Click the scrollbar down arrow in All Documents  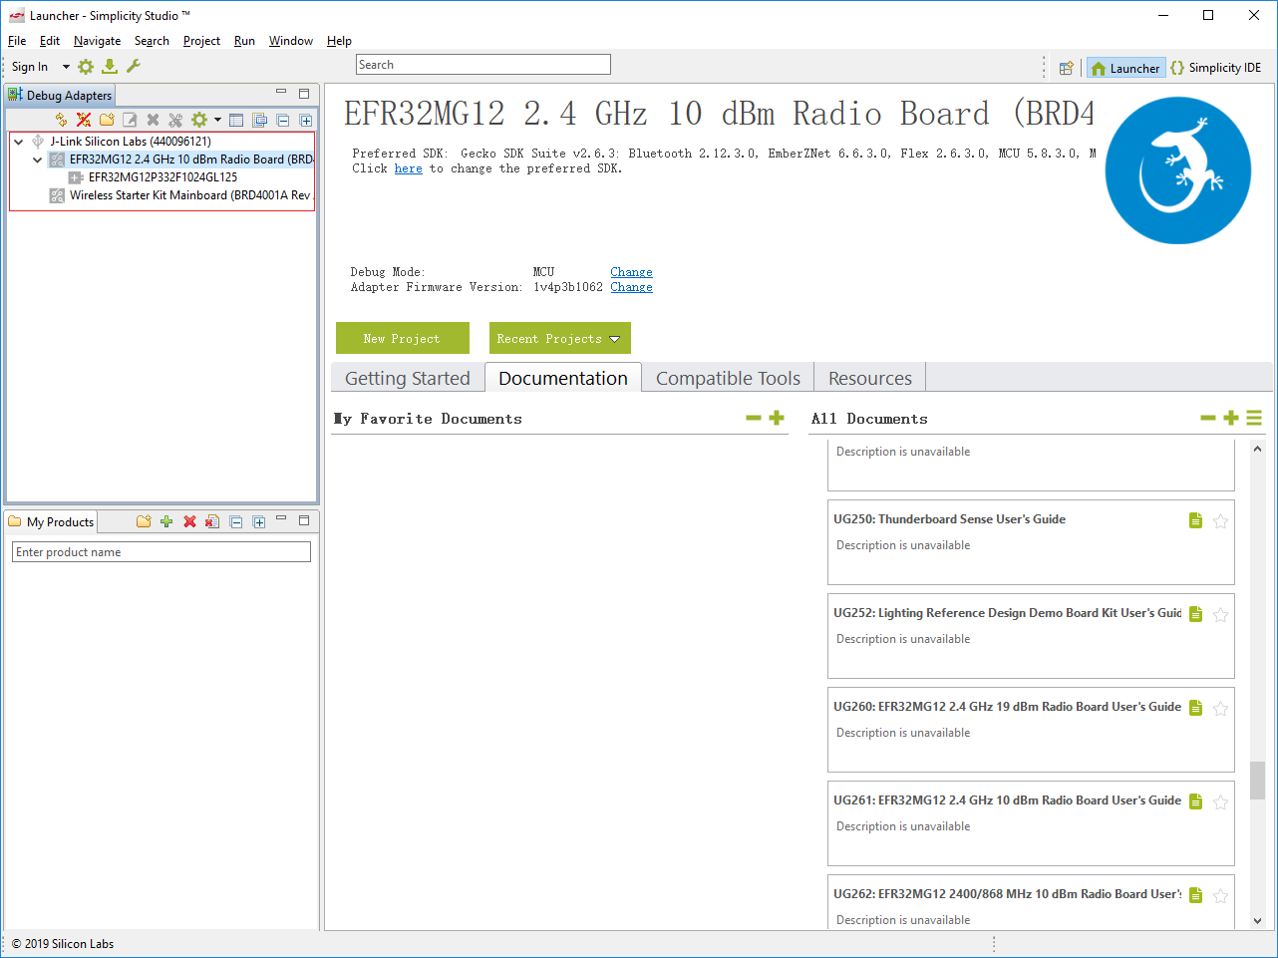pos(1257,921)
